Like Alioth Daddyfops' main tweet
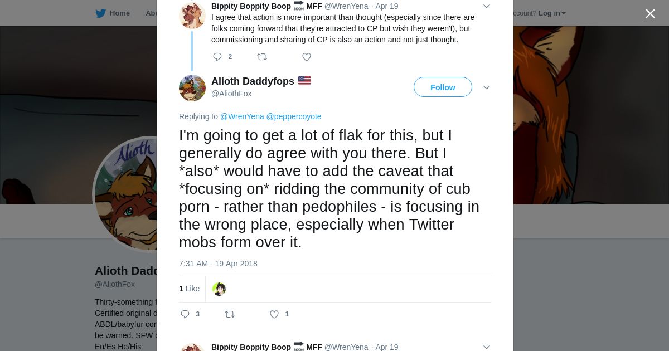This screenshot has width=669, height=351. click(x=274, y=314)
